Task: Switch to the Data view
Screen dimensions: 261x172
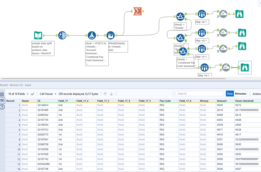Action: (x=230, y=94)
